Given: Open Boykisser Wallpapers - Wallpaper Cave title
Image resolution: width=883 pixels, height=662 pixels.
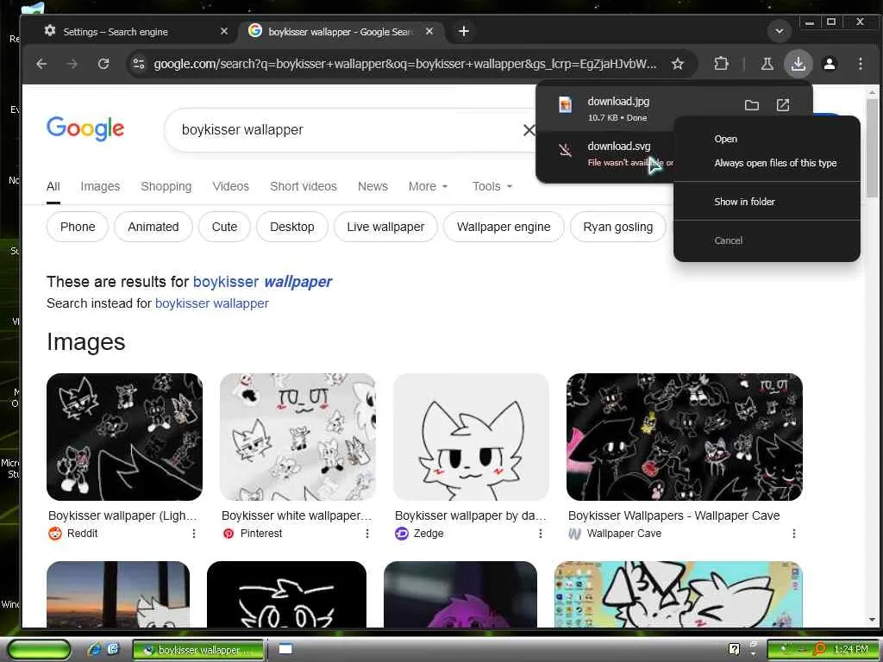Looking at the screenshot, I should (x=673, y=515).
